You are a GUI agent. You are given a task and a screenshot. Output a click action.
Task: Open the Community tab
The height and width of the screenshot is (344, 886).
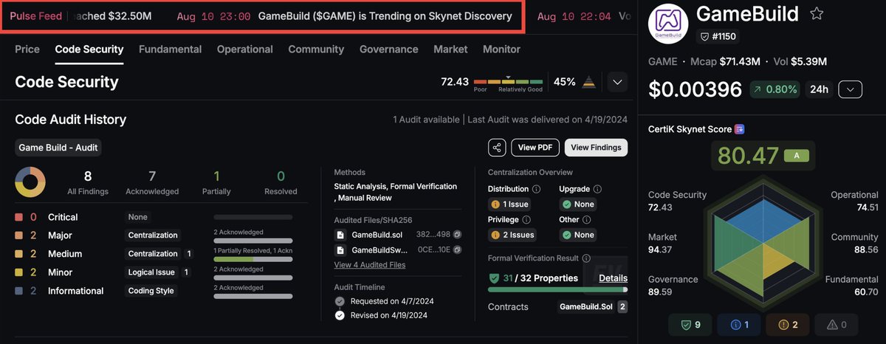pos(316,49)
